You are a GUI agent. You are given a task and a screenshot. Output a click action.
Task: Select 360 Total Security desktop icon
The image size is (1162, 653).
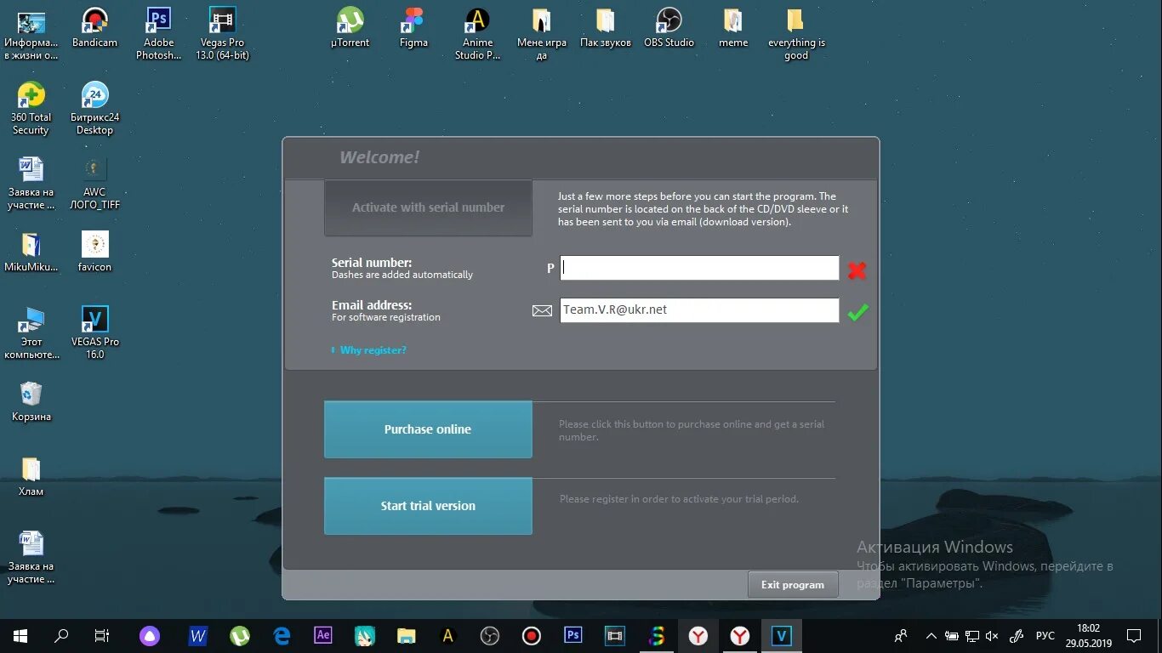tap(31, 109)
